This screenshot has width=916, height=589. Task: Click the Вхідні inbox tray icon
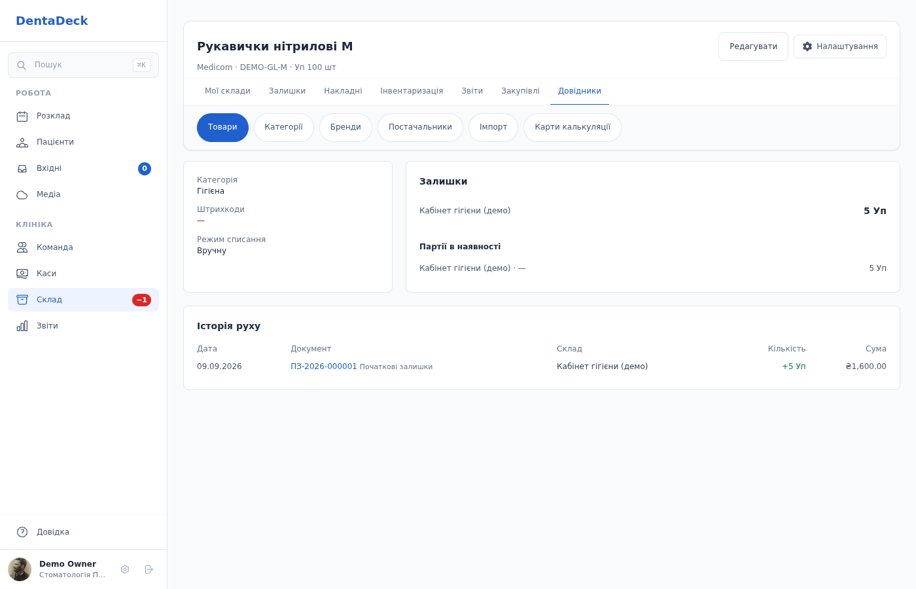pyautogui.click(x=22, y=169)
